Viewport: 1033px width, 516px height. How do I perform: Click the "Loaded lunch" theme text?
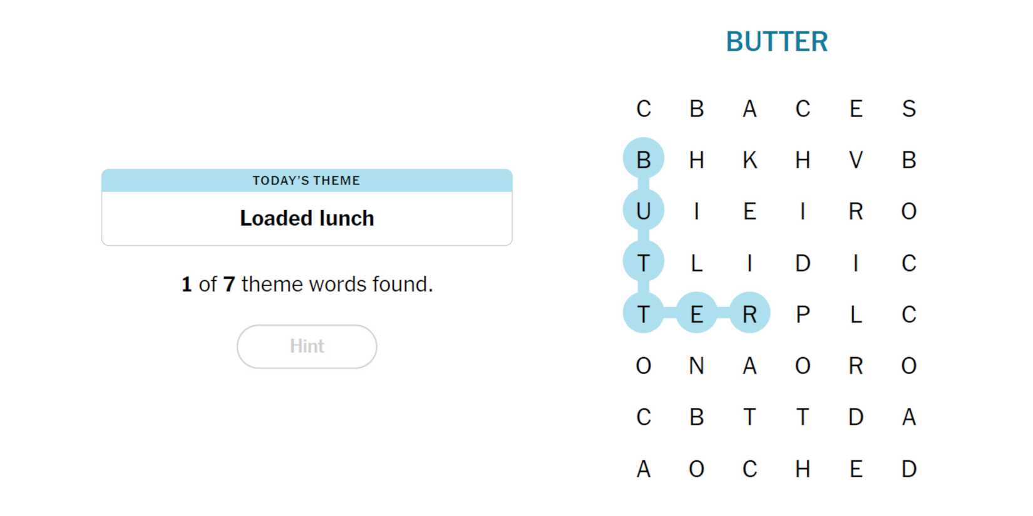[307, 218]
